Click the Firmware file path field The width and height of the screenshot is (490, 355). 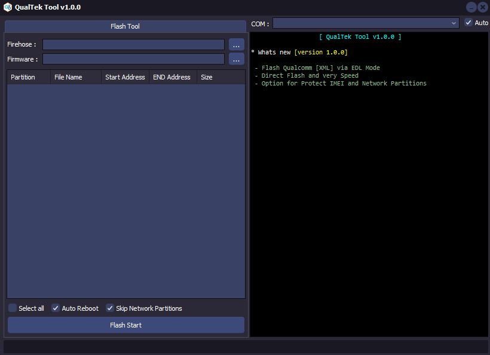click(x=133, y=59)
